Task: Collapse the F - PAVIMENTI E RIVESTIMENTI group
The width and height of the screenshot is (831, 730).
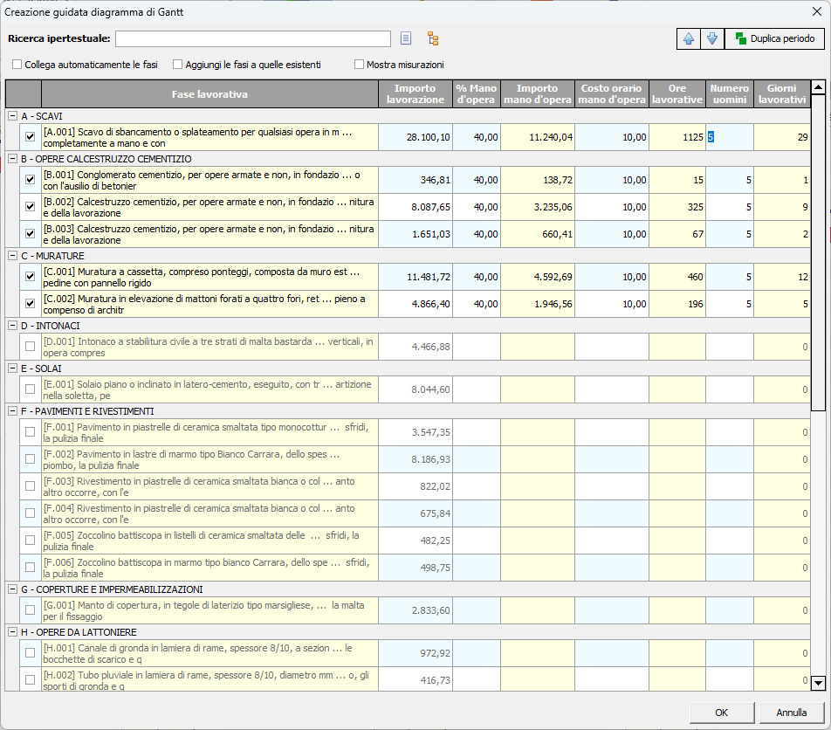Action: (x=12, y=411)
